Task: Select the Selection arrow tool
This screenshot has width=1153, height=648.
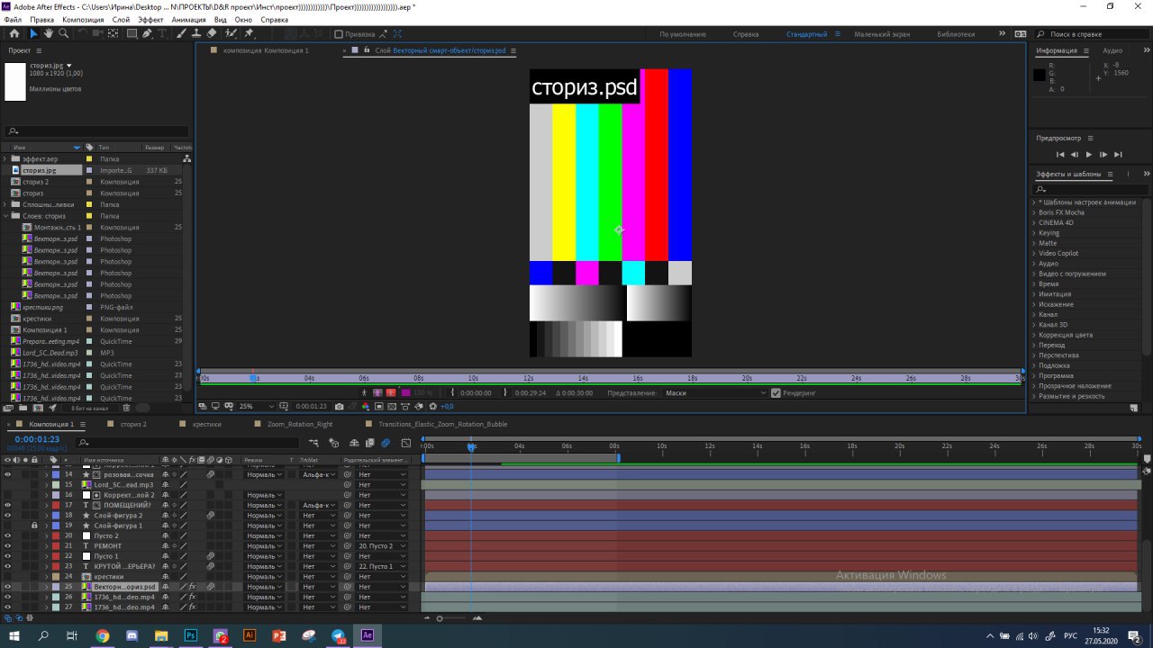Action: [x=33, y=33]
